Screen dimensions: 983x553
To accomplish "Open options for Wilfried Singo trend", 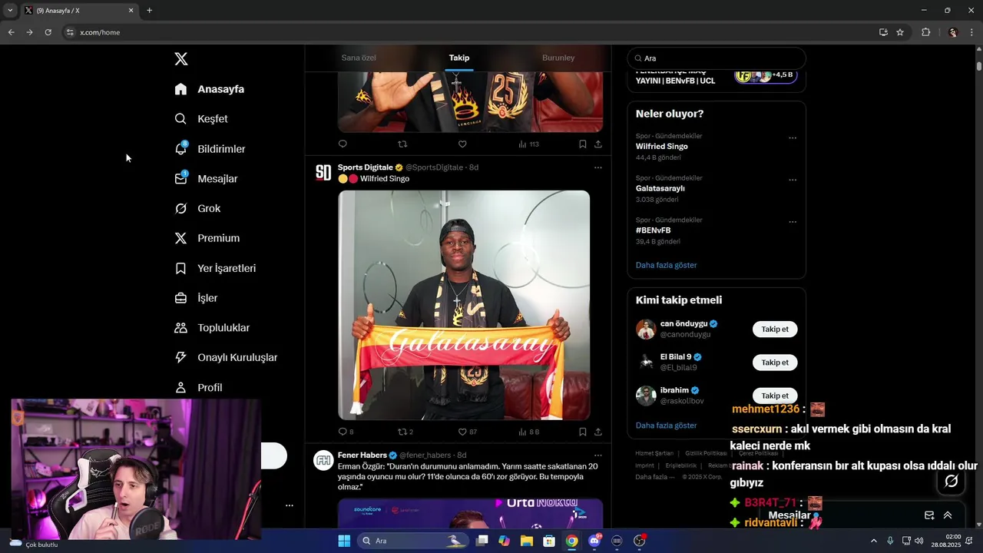I will pyautogui.click(x=793, y=138).
